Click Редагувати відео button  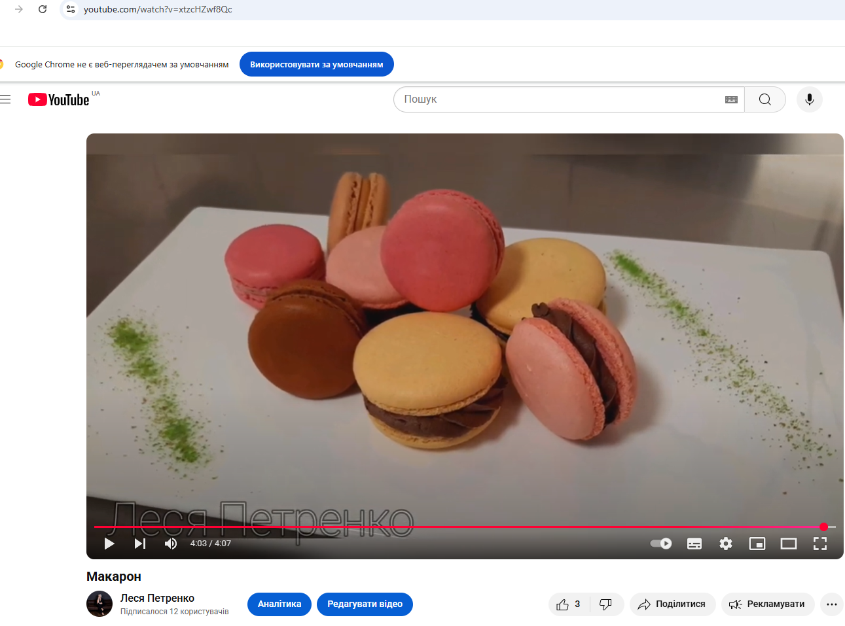click(x=365, y=604)
